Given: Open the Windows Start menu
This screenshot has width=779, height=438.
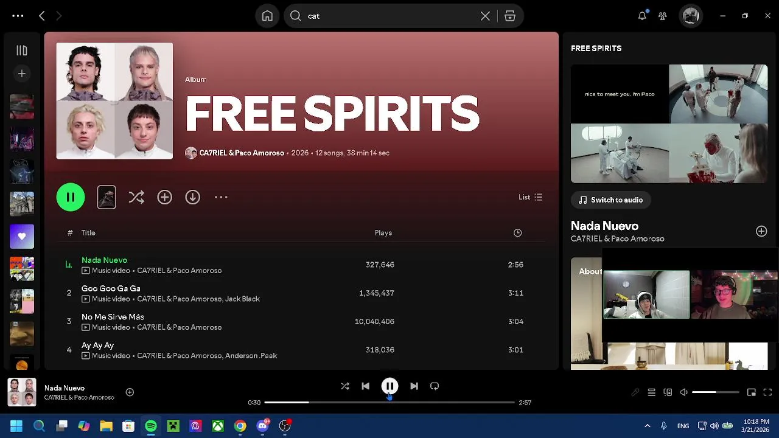Looking at the screenshot, I should [16, 426].
